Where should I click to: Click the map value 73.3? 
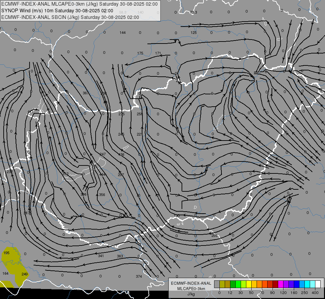pyautogui.click(x=194, y=12)
